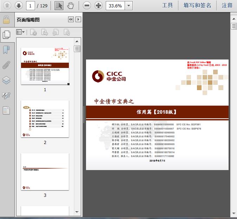
Task: Click the red Foxit PDF Editor notice
Action: coord(207,65)
